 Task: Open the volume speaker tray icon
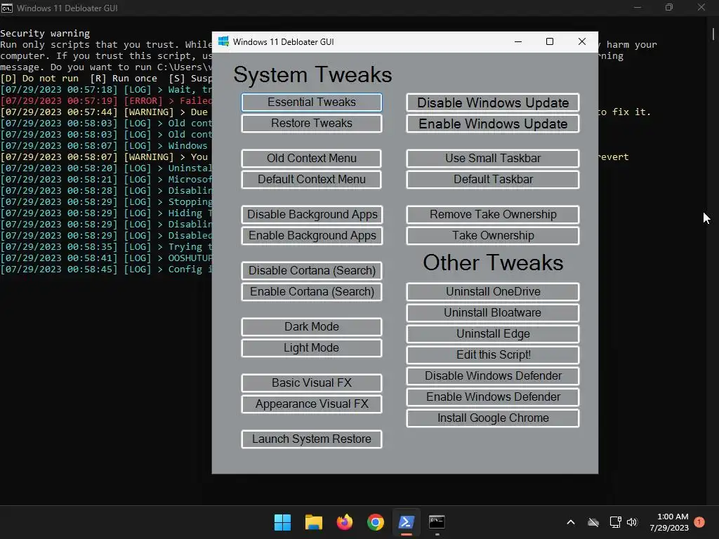[x=633, y=522]
